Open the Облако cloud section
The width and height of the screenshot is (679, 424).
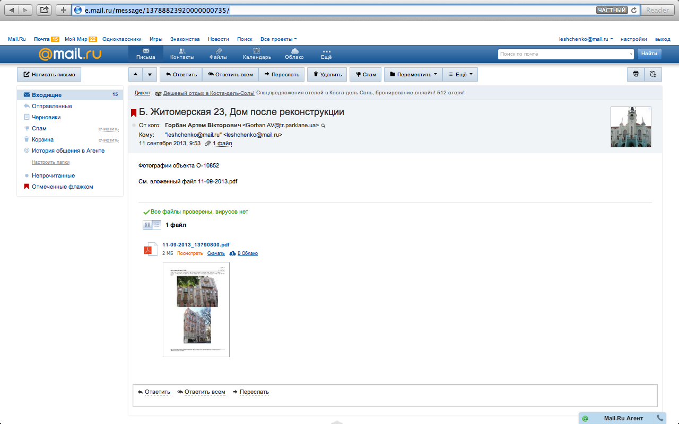[x=294, y=54]
